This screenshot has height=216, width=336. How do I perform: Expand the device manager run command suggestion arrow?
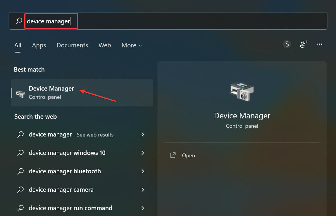(x=143, y=208)
